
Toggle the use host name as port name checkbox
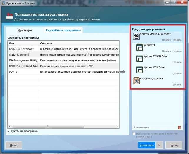[x=134, y=134]
